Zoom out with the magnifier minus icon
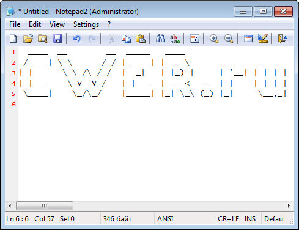299x230 pixels. pyautogui.click(x=229, y=39)
